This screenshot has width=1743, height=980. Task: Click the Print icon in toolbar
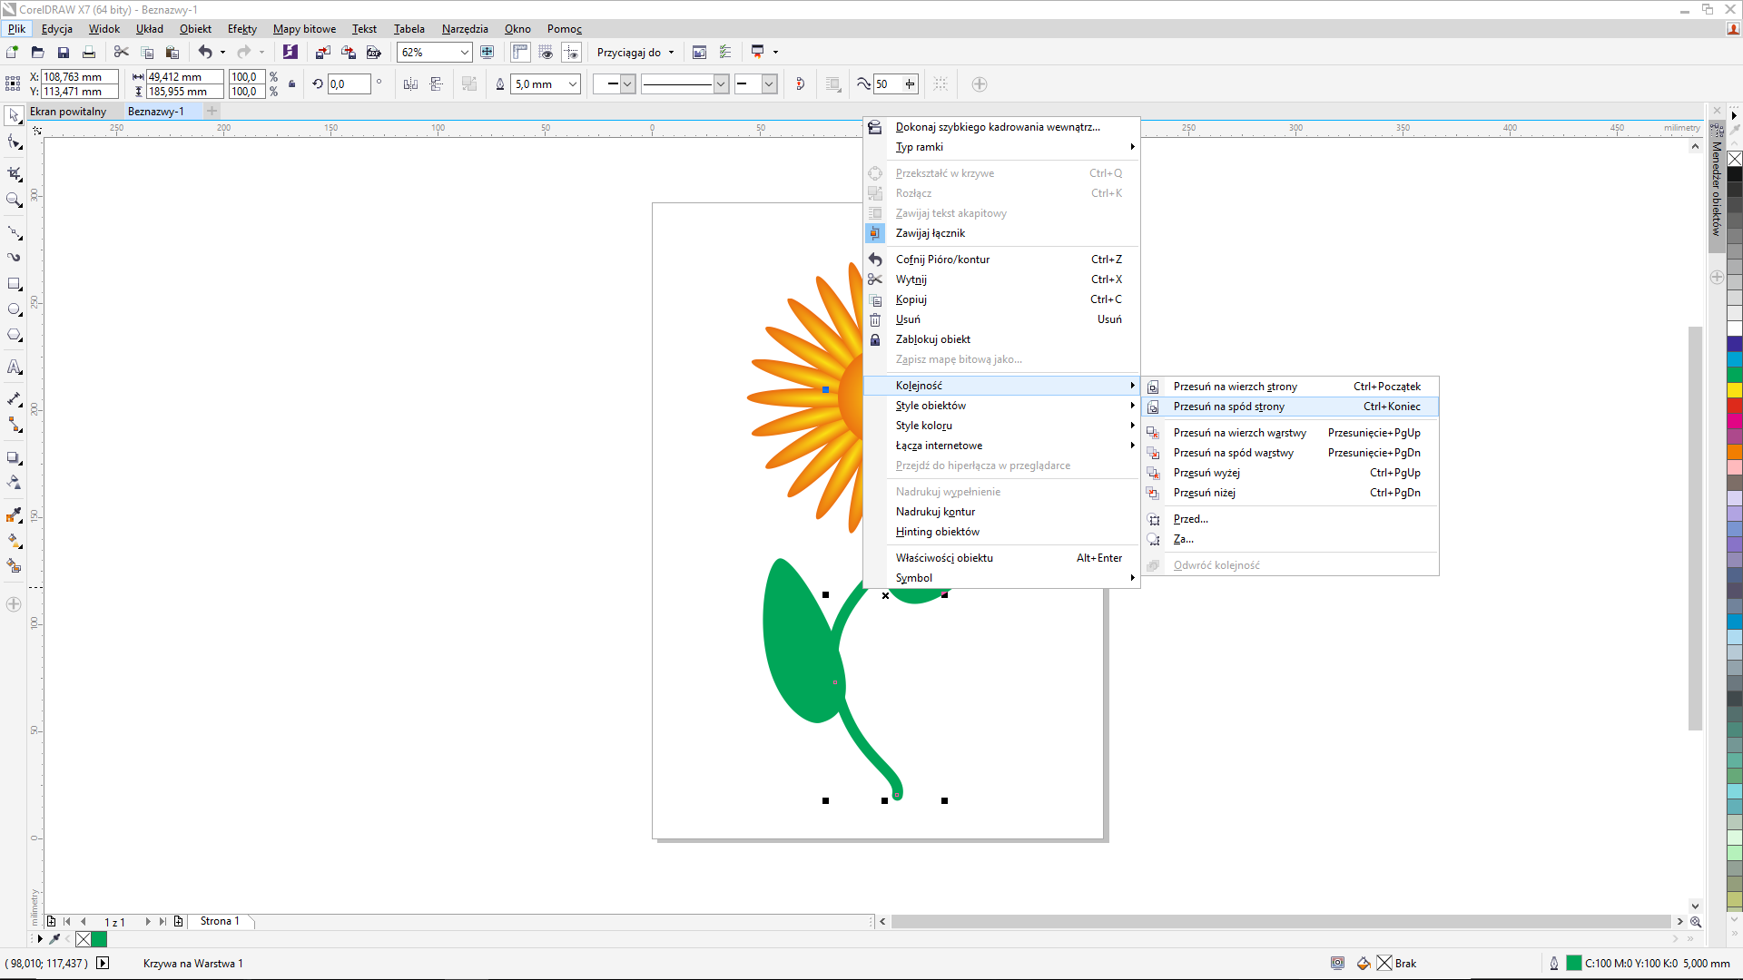pyautogui.click(x=88, y=53)
